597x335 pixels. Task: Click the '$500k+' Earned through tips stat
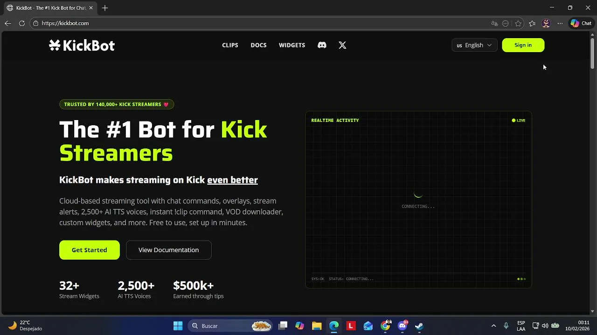click(198, 289)
